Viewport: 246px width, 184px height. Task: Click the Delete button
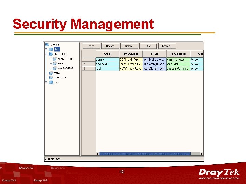pos(129,46)
